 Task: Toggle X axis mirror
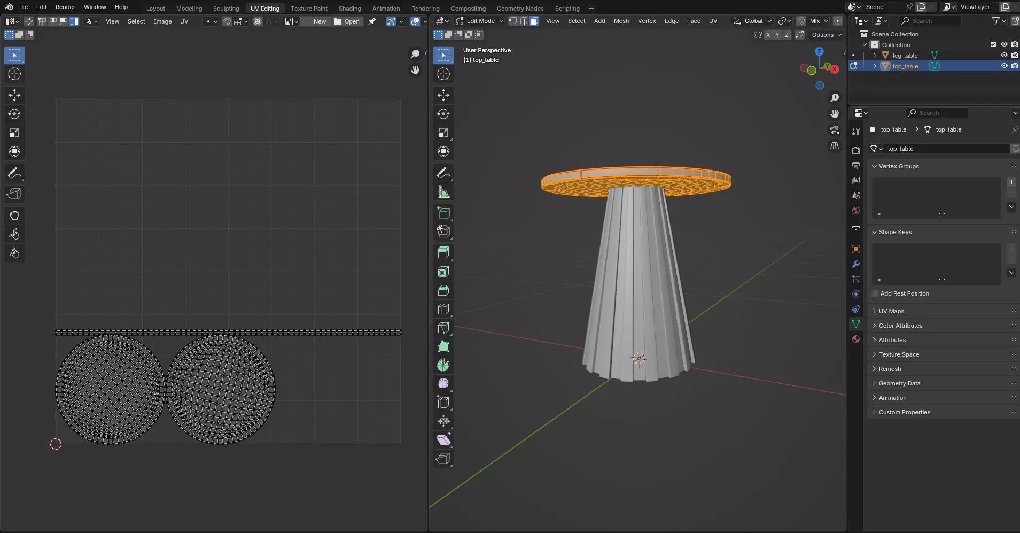768,35
